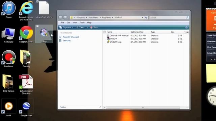This screenshot has width=216, height=121.
Task: Open Explorer help question mark icon
Action: tap(186, 28)
